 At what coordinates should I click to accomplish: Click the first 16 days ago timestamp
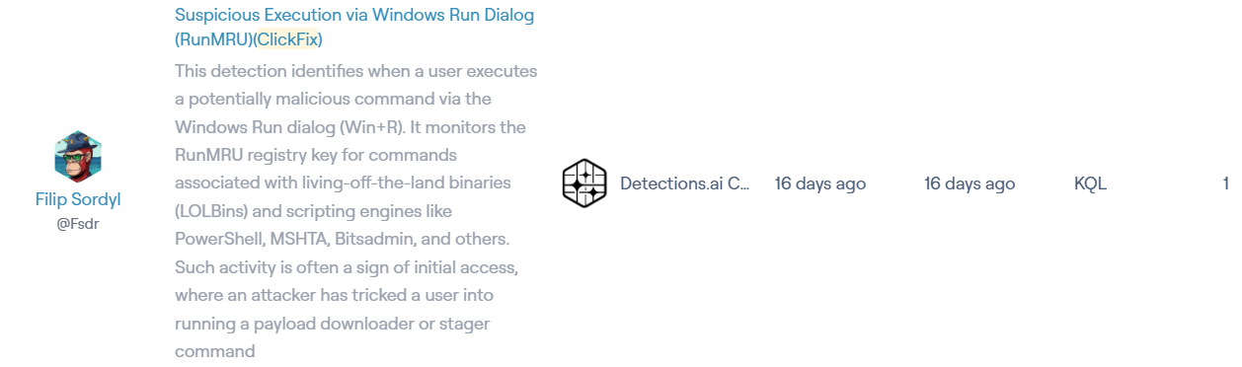pos(820,183)
